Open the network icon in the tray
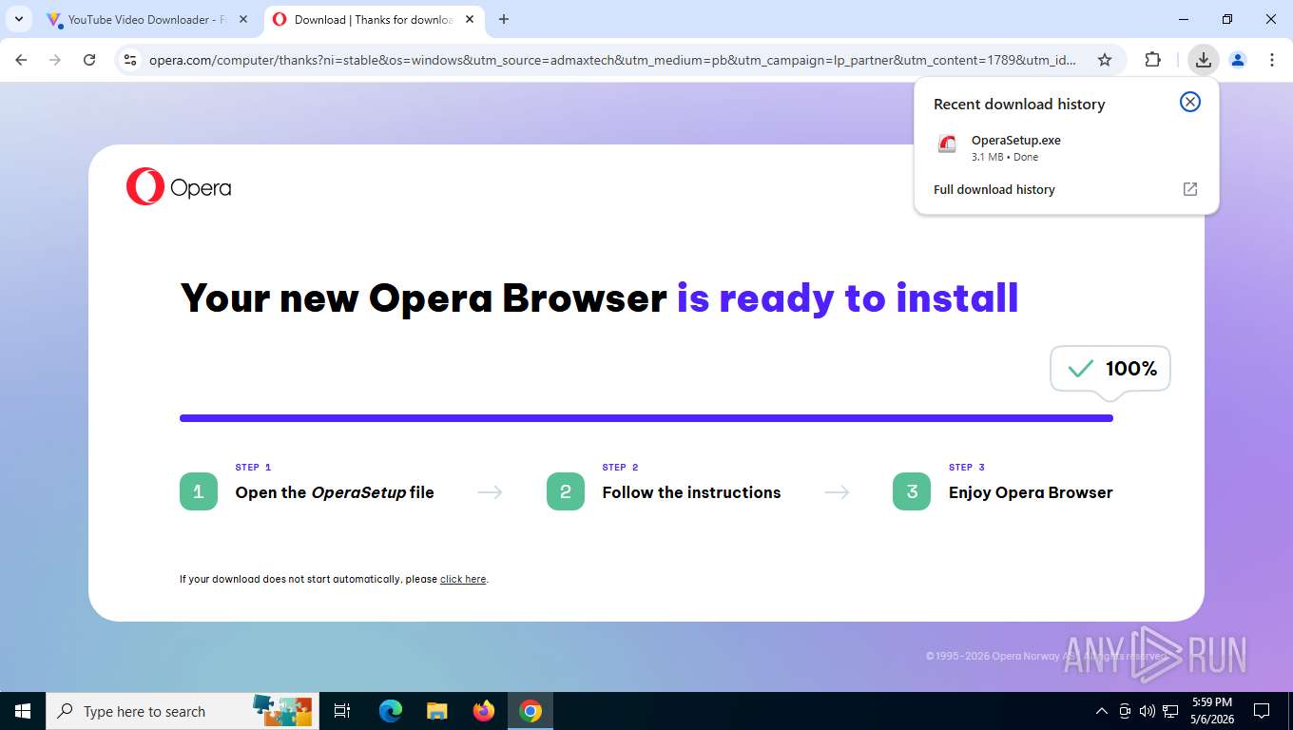The height and width of the screenshot is (730, 1293). 1171,711
